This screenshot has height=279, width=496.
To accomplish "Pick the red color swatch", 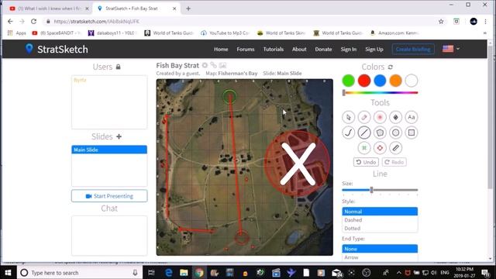I will coord(364,81).
